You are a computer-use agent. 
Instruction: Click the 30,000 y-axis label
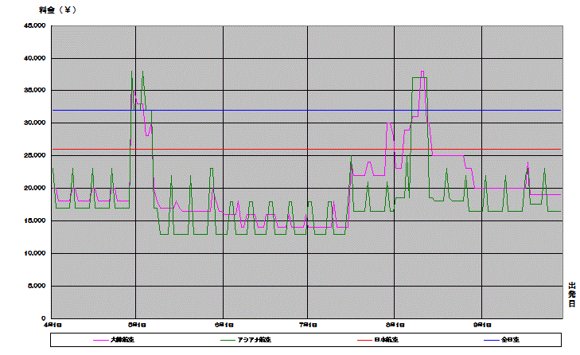pyautogui.click(x=33, y=123)
